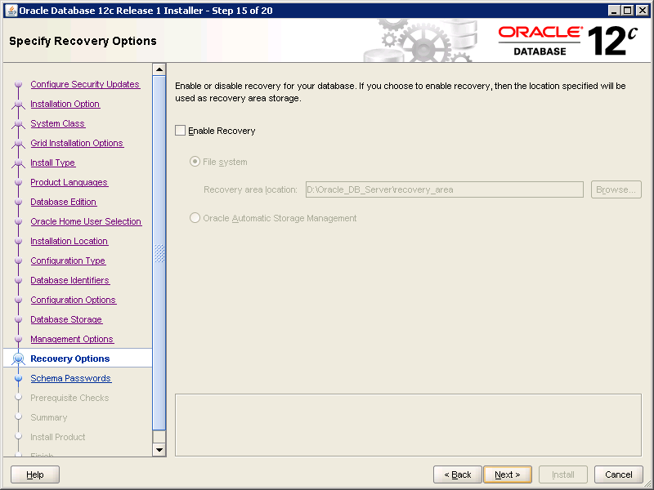
Task: Go to Schema Passwords step
Action: click(71, 378)
